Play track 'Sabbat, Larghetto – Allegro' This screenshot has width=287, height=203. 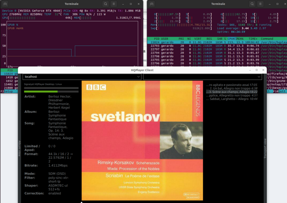(x=232, y=99)
